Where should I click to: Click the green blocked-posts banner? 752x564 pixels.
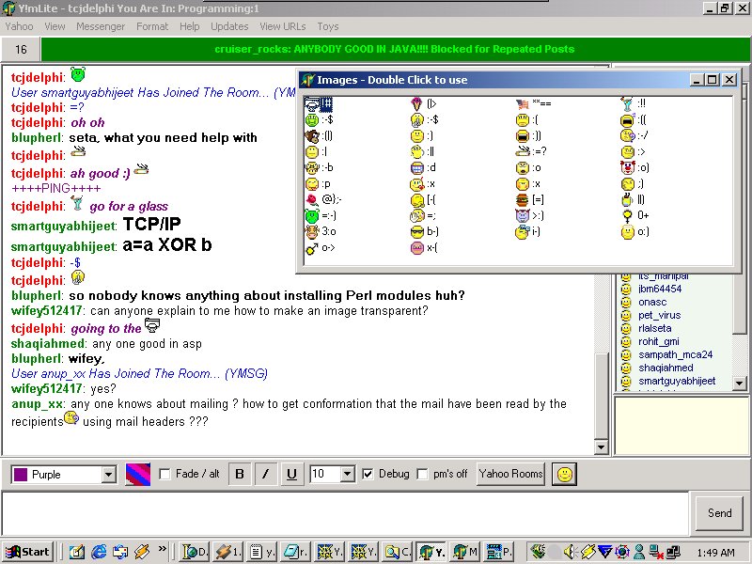pos(395,50)
